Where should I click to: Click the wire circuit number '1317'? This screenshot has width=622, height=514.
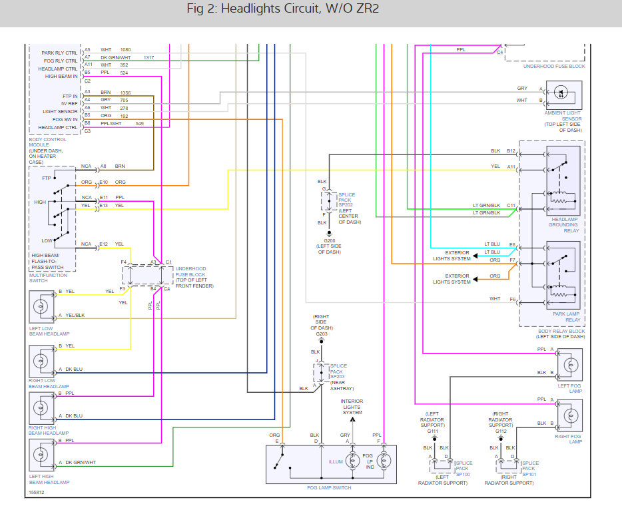click(x=149, y=57)
